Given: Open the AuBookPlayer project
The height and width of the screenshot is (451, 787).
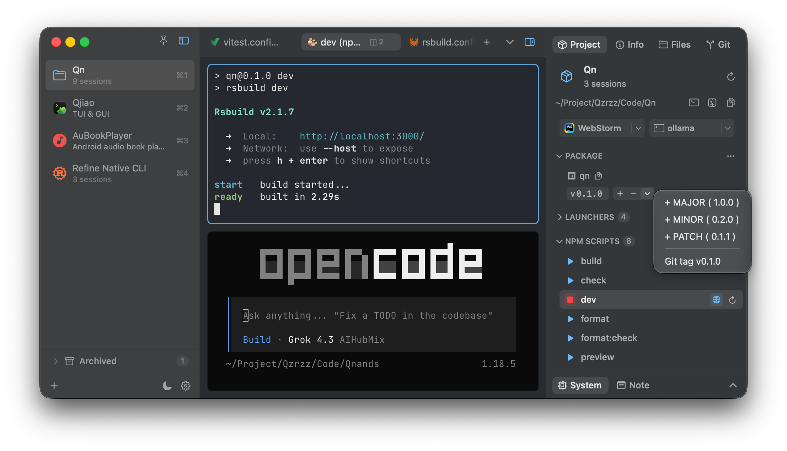Looking at the screenshot, I should pyautogui.click(x=120, y=140).
